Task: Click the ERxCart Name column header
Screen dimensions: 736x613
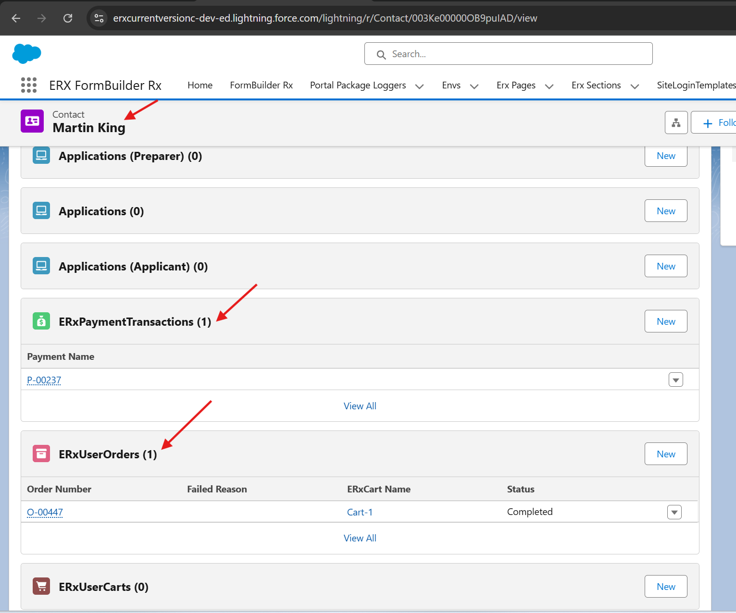Action: 379,489
